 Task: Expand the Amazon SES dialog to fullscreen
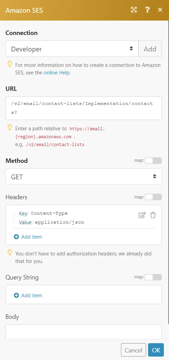(x=134, y=10)
